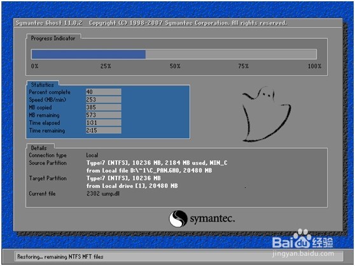Click the current file '2302 uump.dll'
This screenshot has width=355, height=266.
103,194
